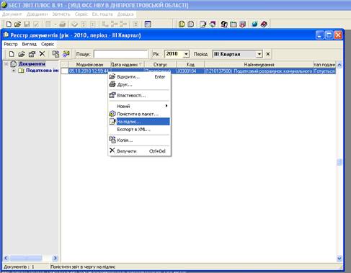Image resolution: width=351 pixels, height=273 pixels.
Task: Click the calendar icon in main toolbar
Action: pyautogui.click(x=148, y=24)
